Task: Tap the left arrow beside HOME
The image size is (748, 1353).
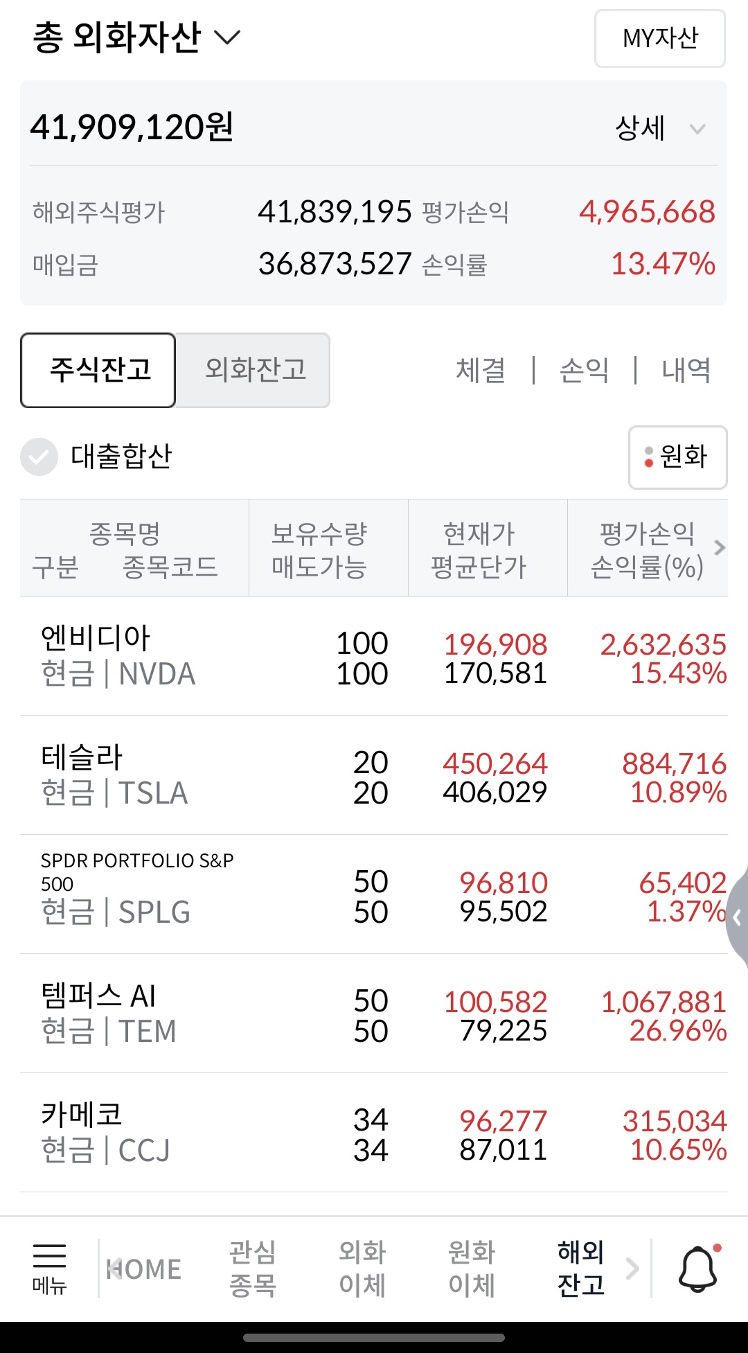Action: [x=114, y=1268]
